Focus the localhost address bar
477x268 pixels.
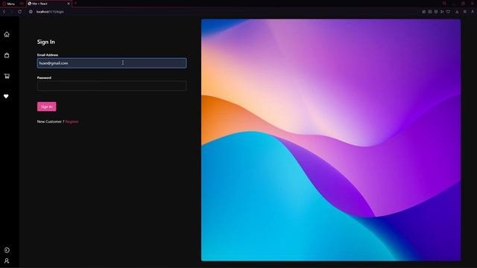pyautogui.click(x=50, y=12)
